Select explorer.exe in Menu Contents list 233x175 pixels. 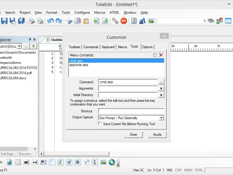point(79,65)
